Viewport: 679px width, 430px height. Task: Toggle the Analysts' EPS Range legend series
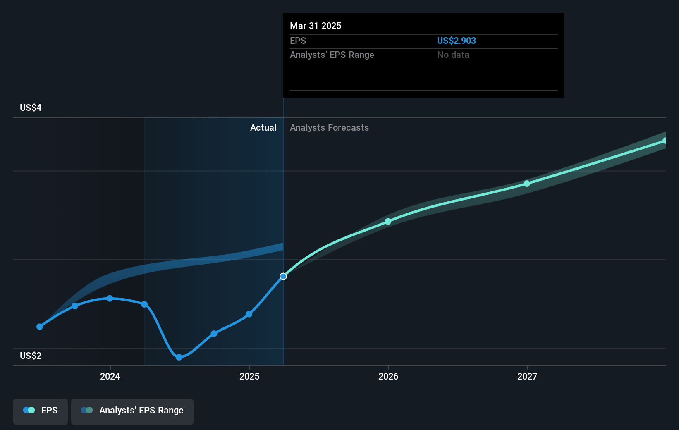pyautogui.click(x=132, y=411)
